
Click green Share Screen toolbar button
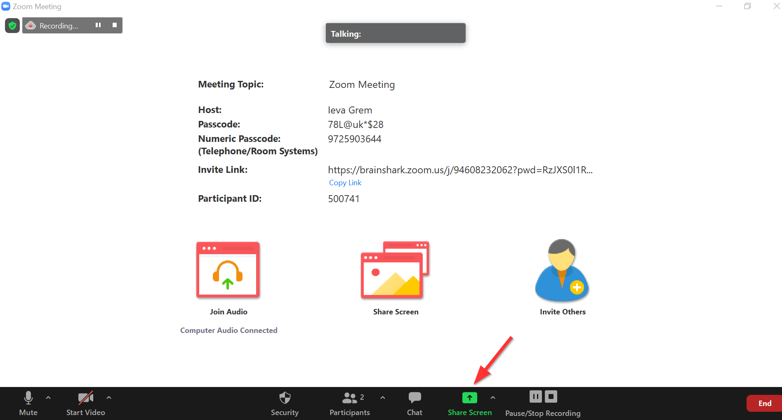pyautogui.click(x=469, y=403)
